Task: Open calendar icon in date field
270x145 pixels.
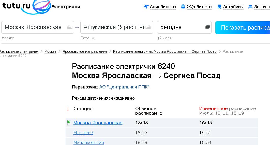Action: pyautogui.click(x=207, y=27)
